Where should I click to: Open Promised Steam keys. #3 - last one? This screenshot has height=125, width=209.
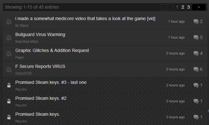click(x=51, y=82)
